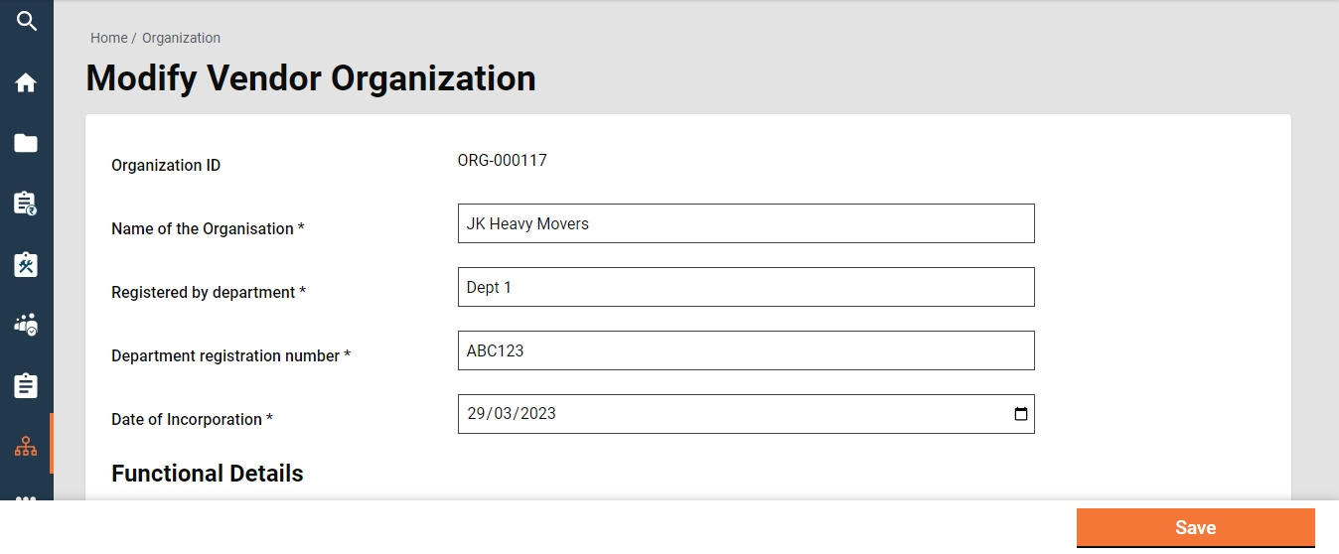Screen dimensions: 1339x554
Task: Select the orange organization hierarchy icon
Action: (x=26, y=446)
